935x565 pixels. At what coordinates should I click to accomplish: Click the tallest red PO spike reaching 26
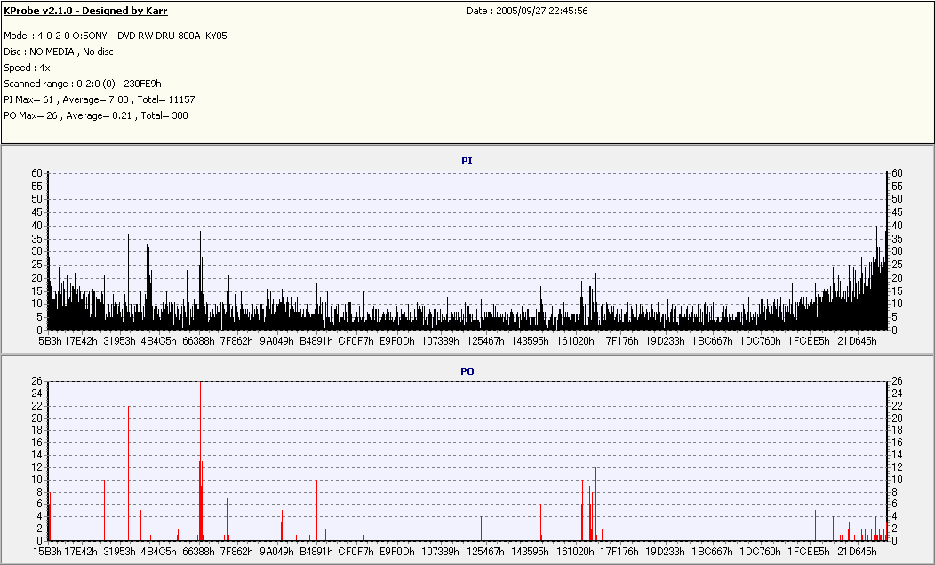pos(200,460)
